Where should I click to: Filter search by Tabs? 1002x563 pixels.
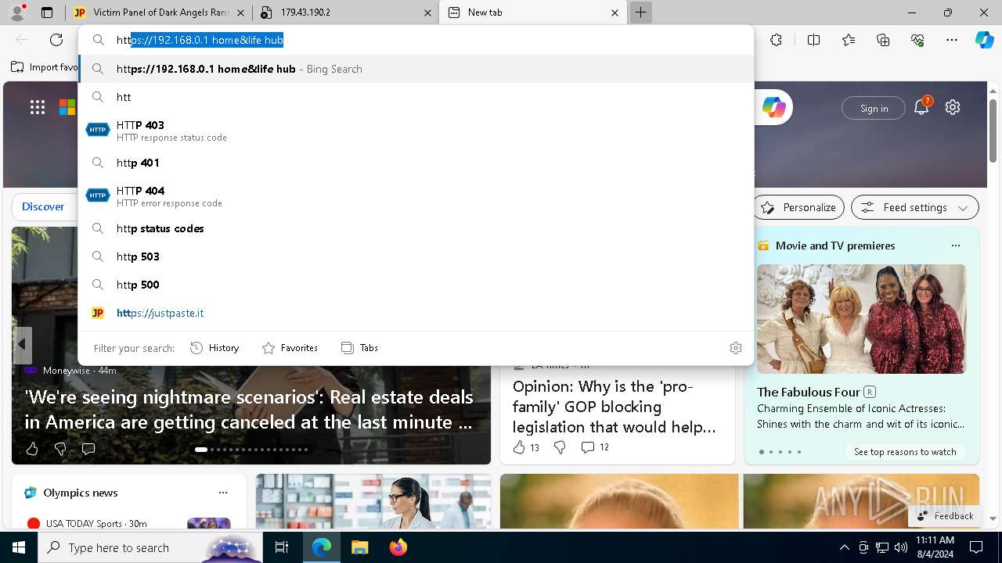359,348
